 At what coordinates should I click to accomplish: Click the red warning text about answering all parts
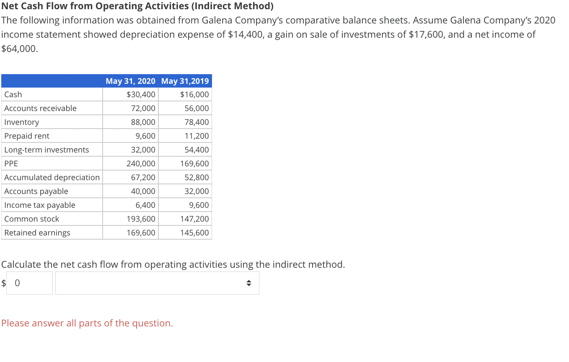87,323
